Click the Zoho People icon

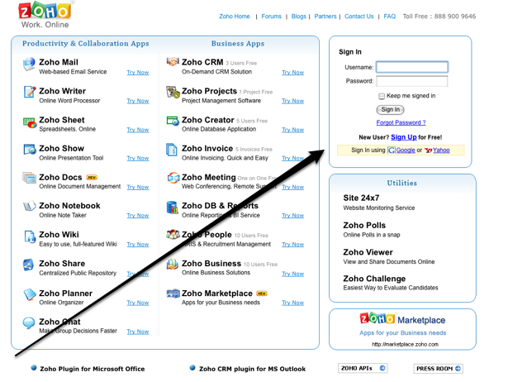click(173, 234)
